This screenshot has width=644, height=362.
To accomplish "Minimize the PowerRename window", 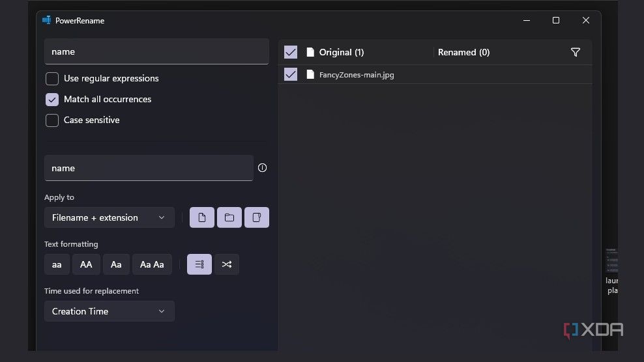I will pyautogui.click(x=527, y=20).
